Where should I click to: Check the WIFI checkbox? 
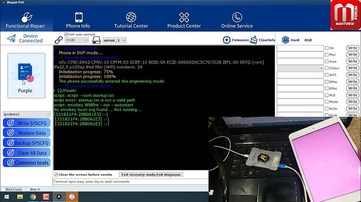[327, 75]
